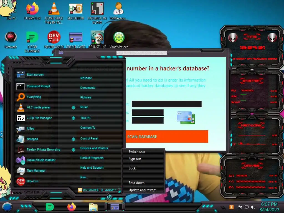The image size is (284, 213).
Task: Click the bottom short input field
Action: tap(148, 121)
